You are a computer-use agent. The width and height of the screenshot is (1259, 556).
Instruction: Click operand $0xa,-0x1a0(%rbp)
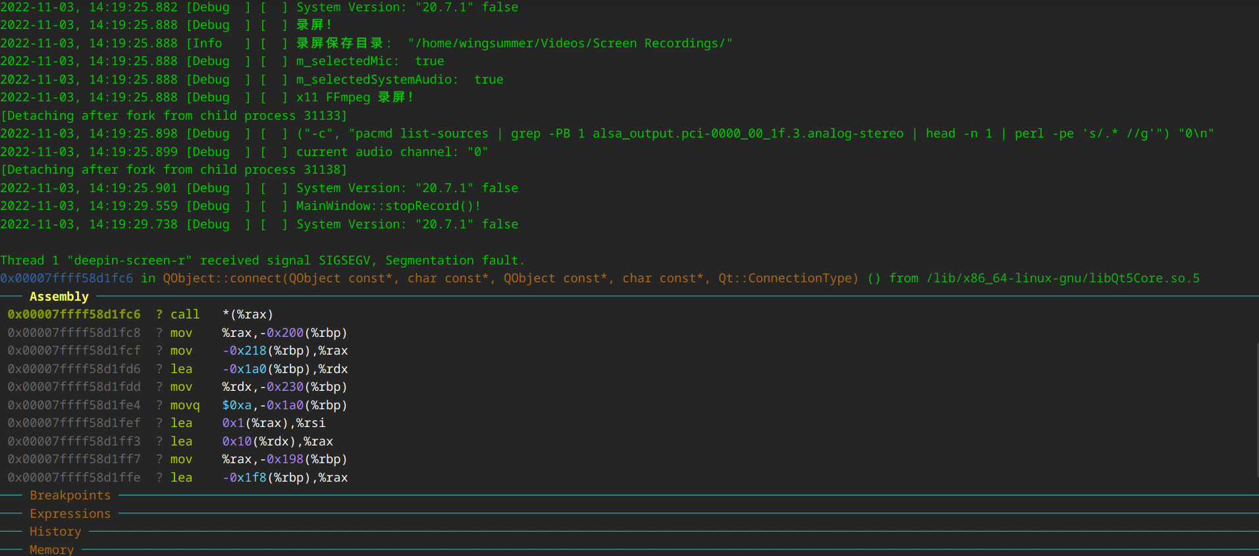pos(284,405)
